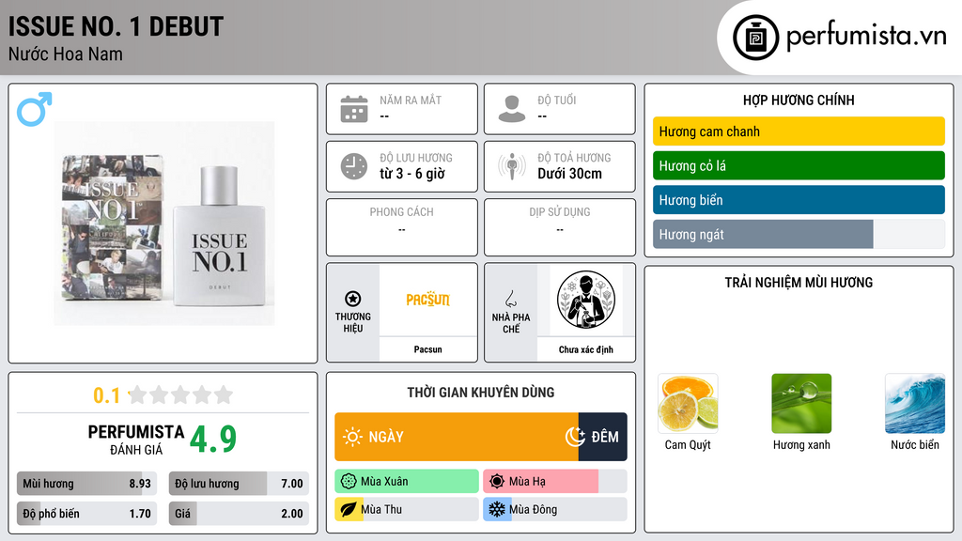The image size is (962, 541).
Task: Click the Pacsun brand logo
Action: (428, 300)
